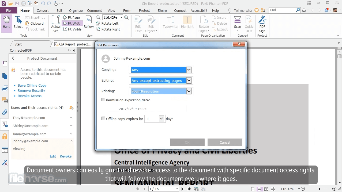Click Cancel in Edit Permission dialog
The height and width of the screenshot is (192, 342).
coord(225,142)
